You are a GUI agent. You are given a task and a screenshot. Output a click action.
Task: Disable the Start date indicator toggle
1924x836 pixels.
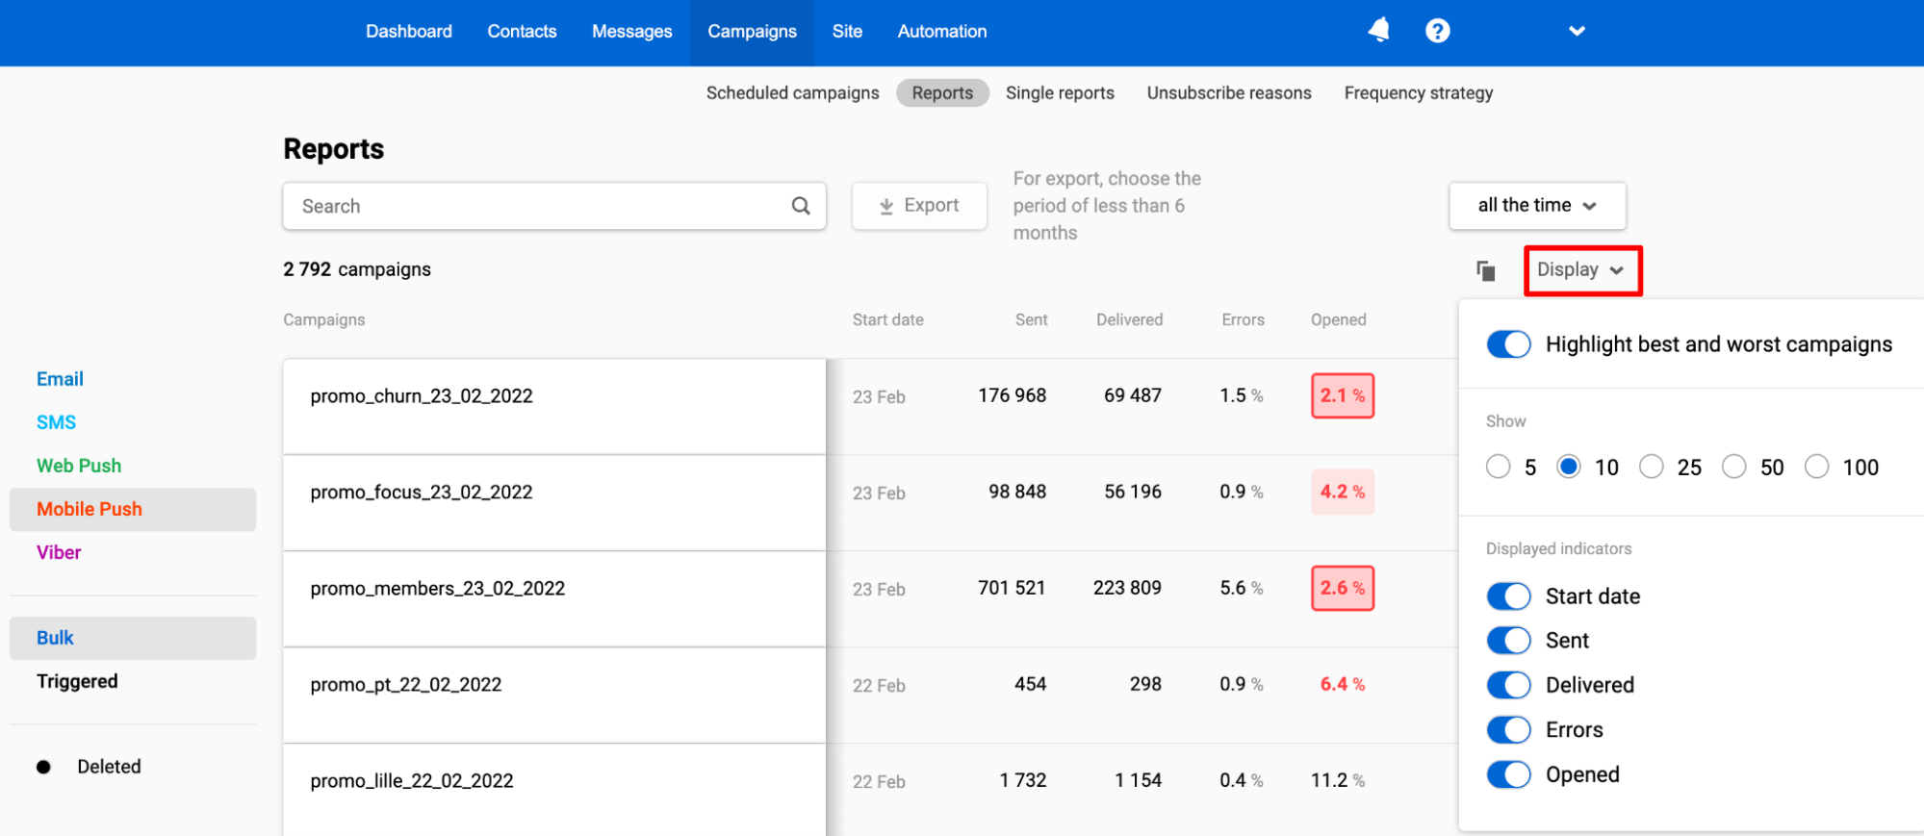point(1508,596)
